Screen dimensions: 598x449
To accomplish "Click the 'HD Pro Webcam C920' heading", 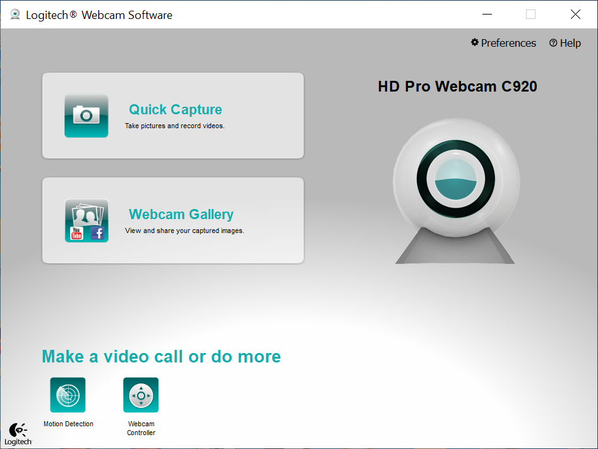I will 457,87.
